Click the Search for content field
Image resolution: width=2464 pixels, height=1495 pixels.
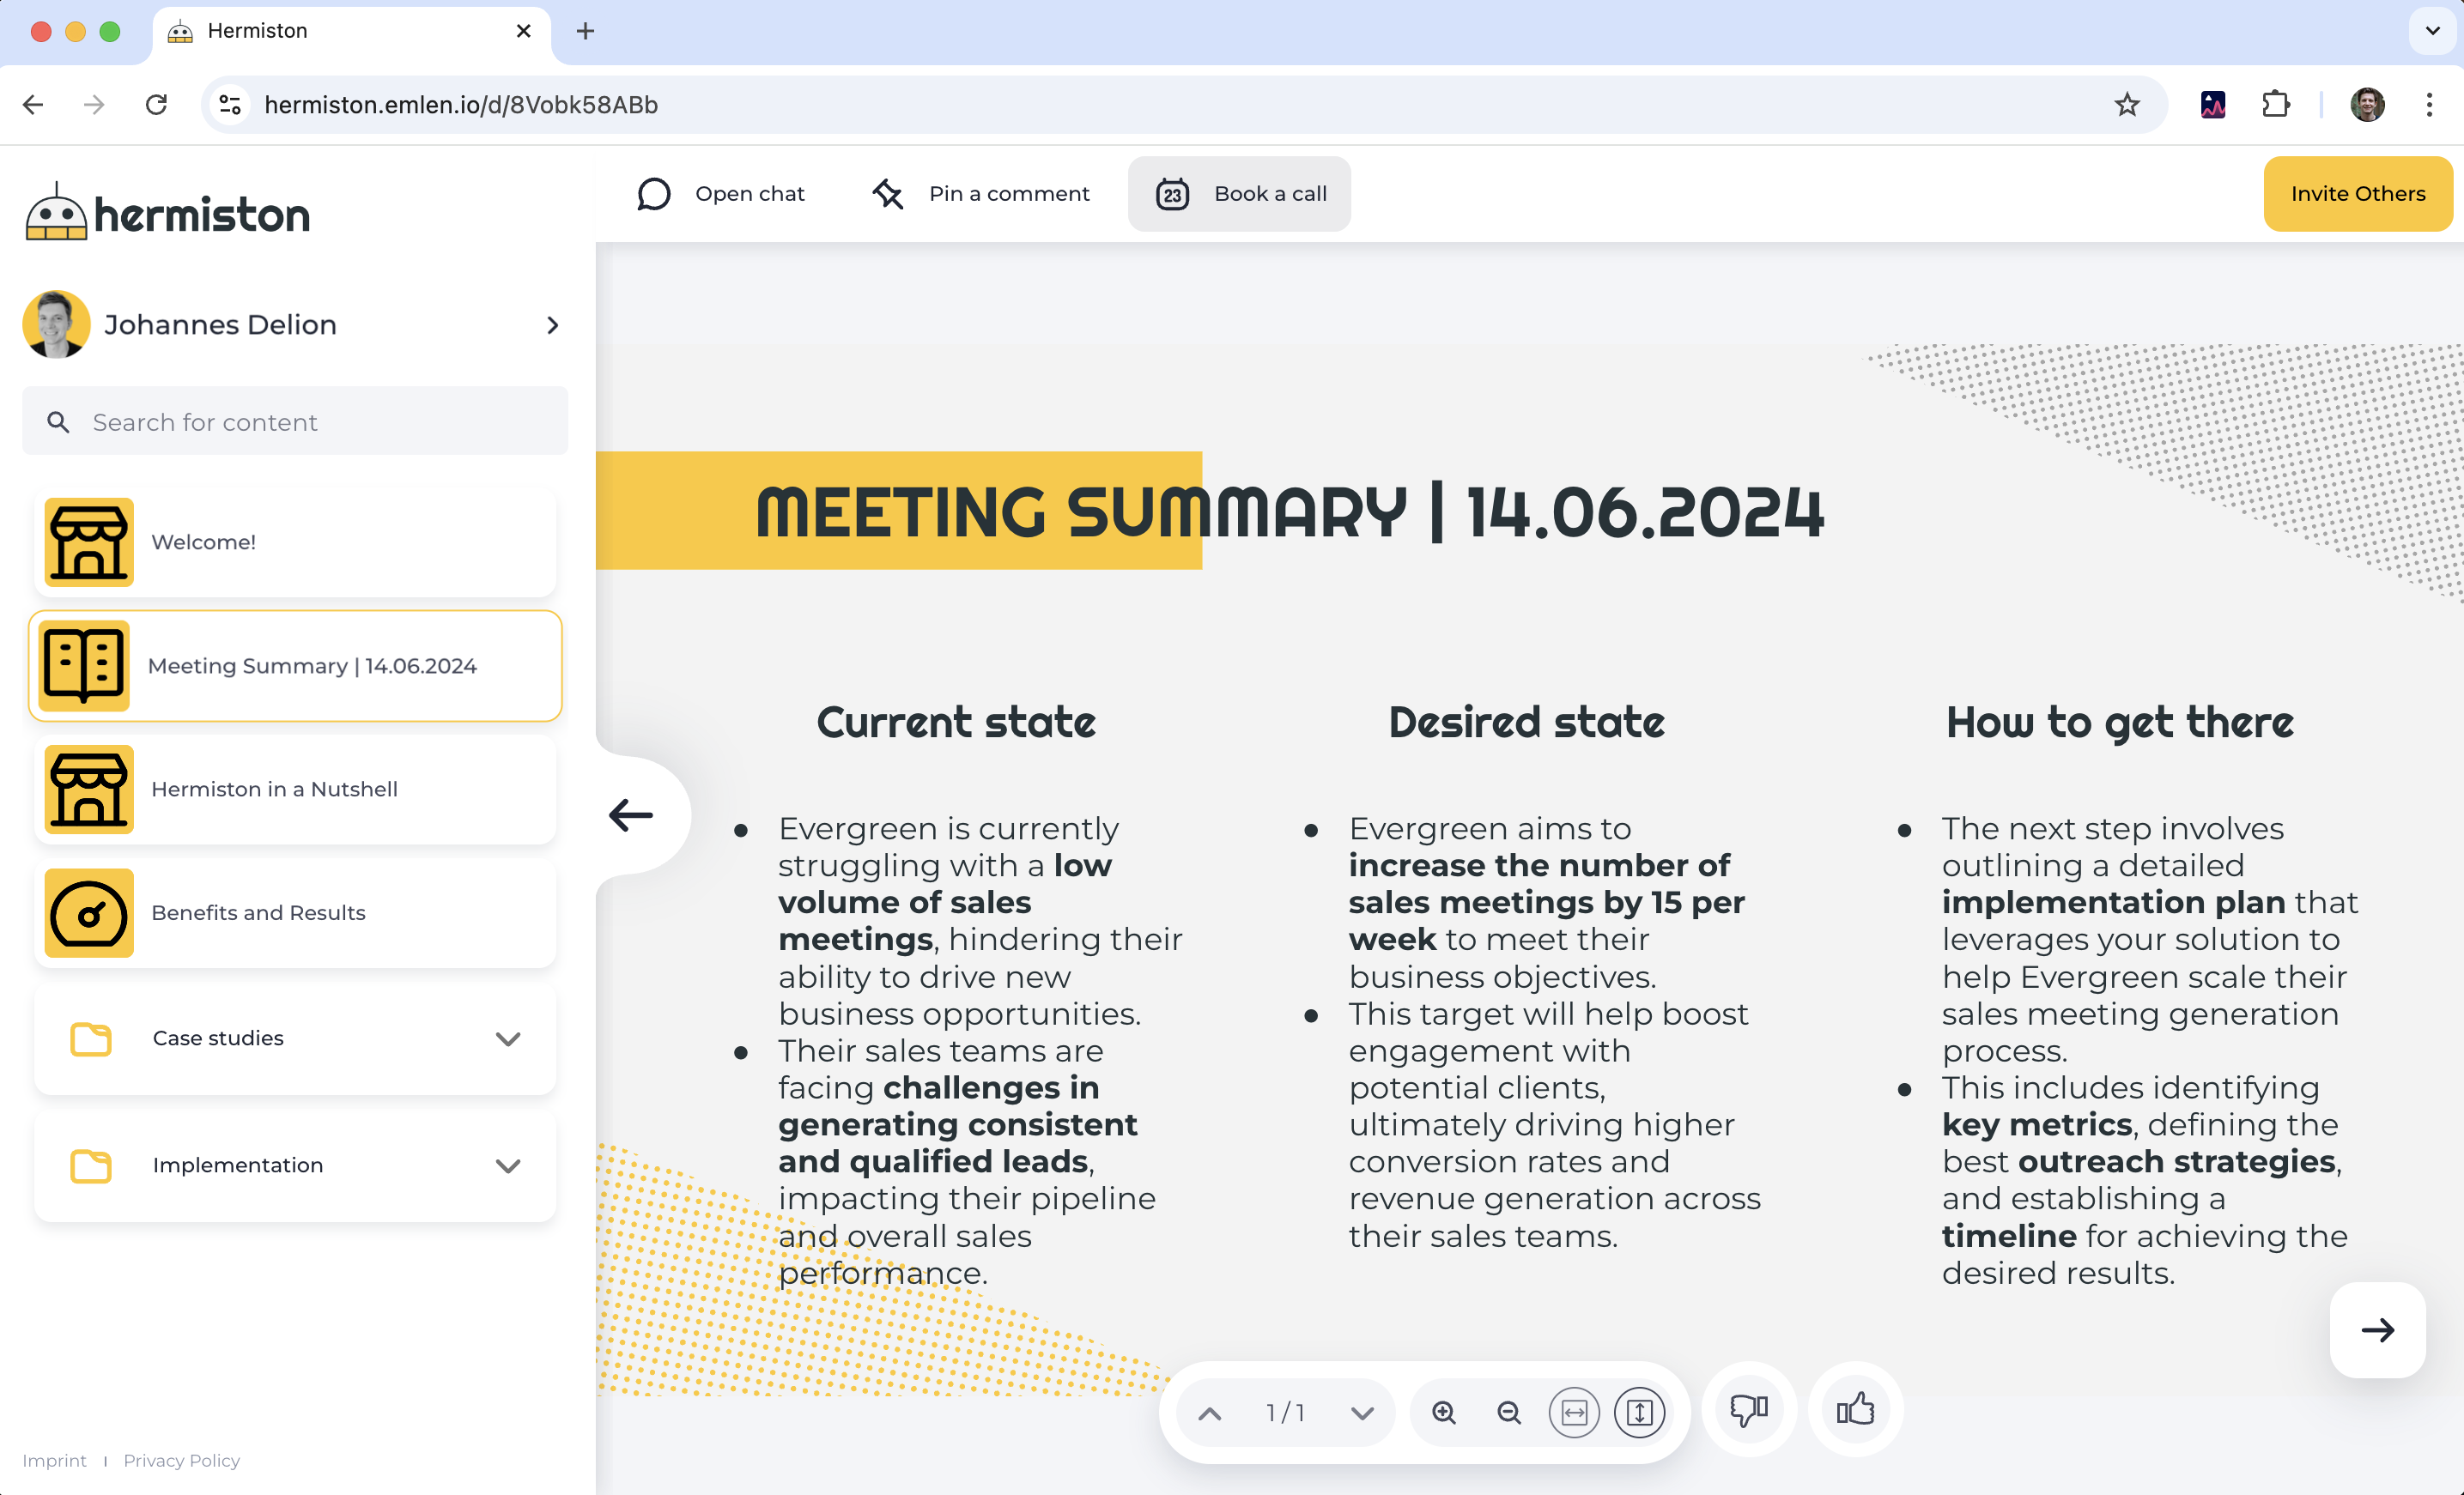point(295,421)
